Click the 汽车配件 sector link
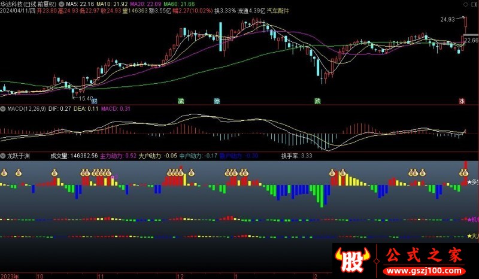The width and height of the screenshot is (479, 279). (278, 11)
